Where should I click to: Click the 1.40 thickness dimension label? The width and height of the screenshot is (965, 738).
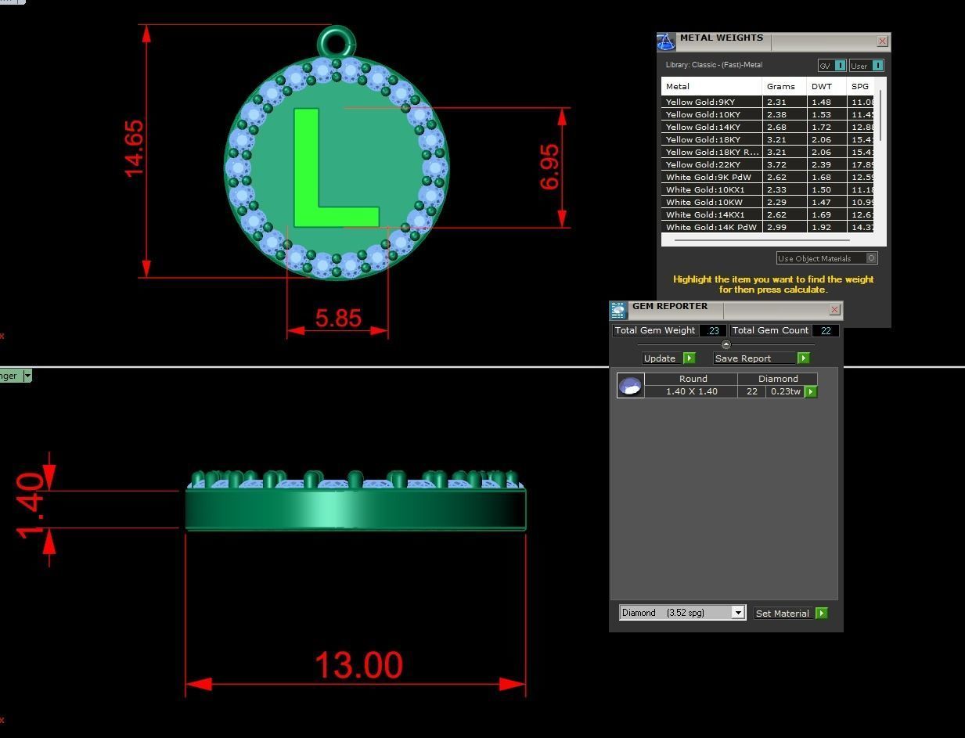31,505
